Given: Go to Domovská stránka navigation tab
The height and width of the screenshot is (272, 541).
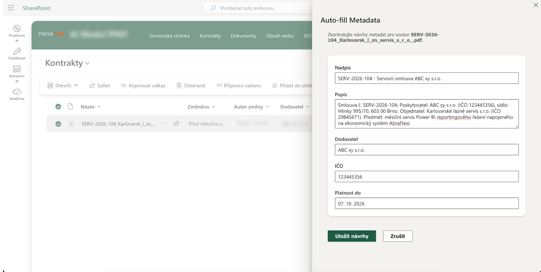Looking at the screenshot, I should pyautogui.click(x=169, y=36).
